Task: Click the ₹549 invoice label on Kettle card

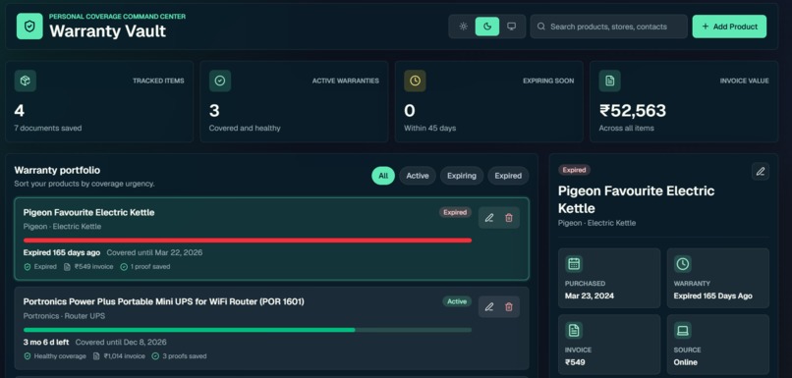Action: (x=88, y=266)
